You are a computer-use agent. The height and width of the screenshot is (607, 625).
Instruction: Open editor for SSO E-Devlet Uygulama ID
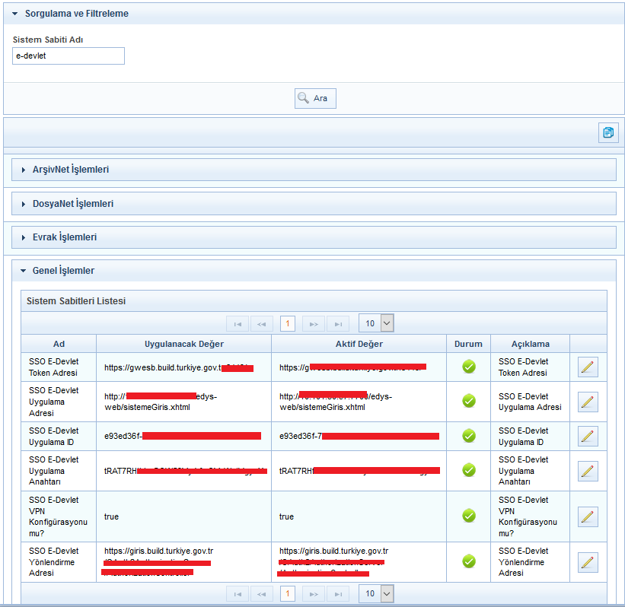pos(588,436)
